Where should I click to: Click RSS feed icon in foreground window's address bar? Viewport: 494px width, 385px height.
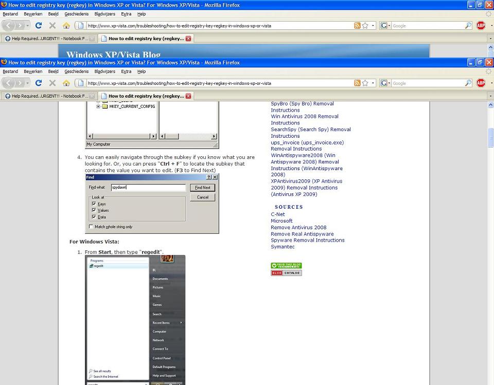(x=357, y=83)
